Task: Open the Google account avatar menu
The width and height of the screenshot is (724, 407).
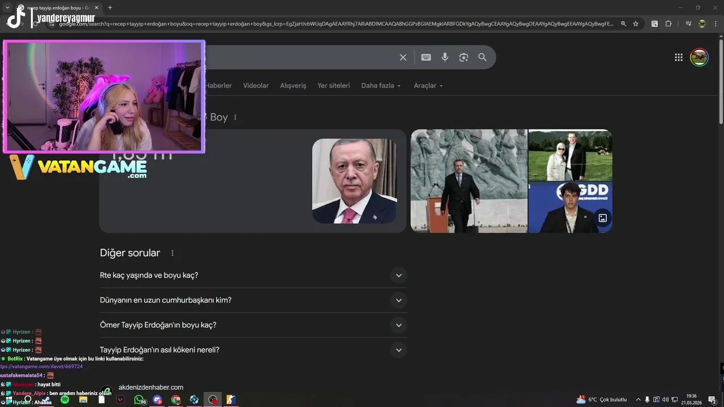Action: coord(700,57)
